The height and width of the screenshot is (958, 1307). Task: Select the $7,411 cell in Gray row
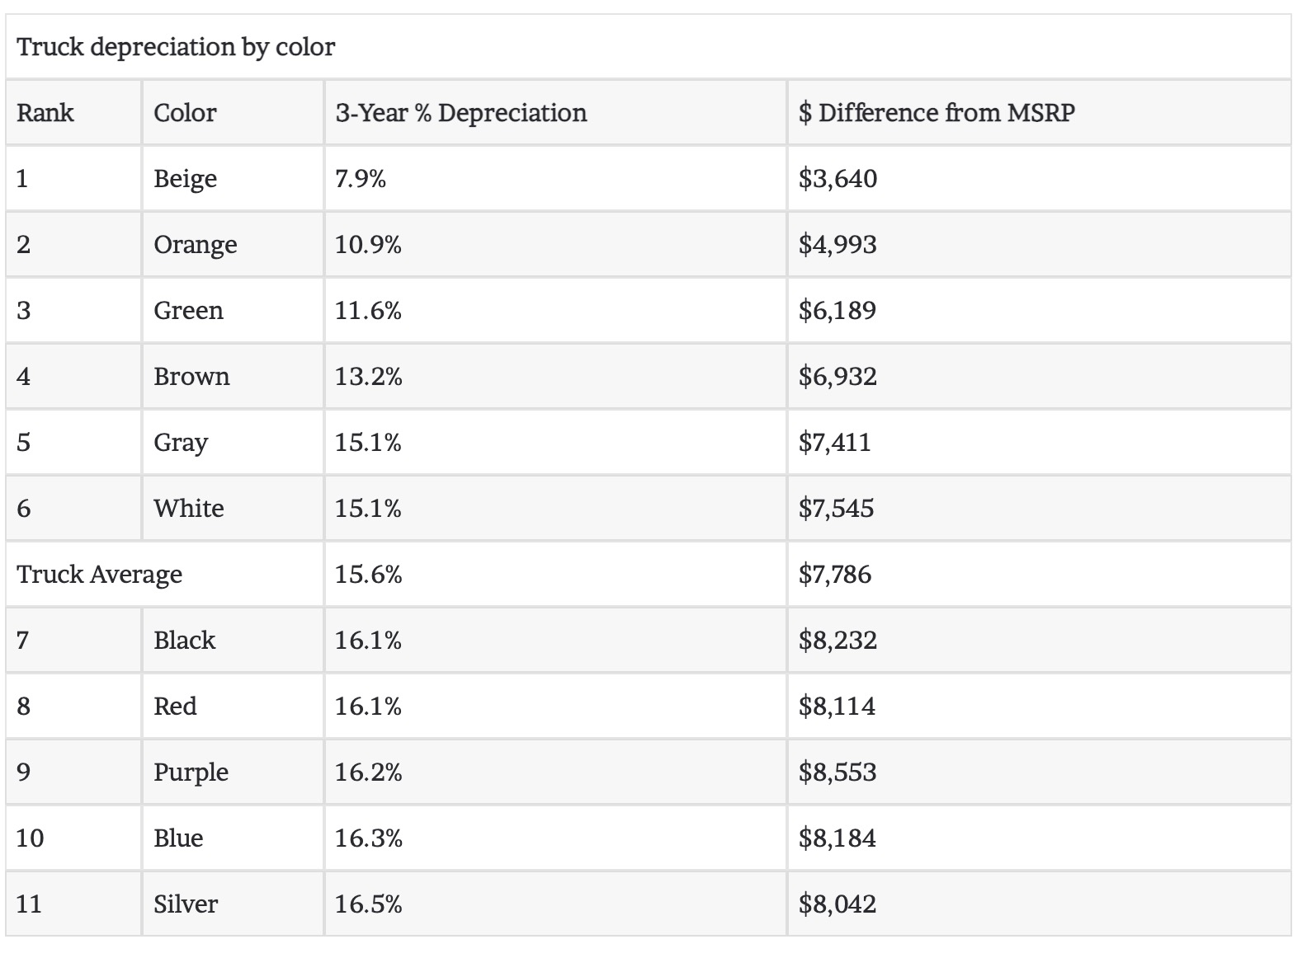[x=834, y=443]
